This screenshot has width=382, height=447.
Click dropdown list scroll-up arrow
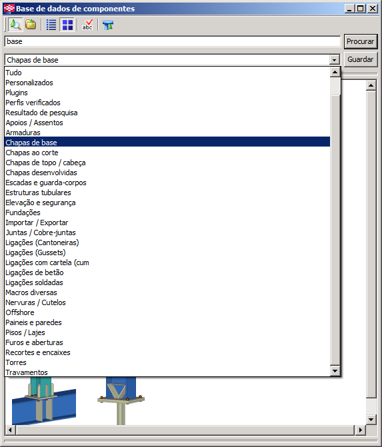pyautogui.click(x=335, y=72)
